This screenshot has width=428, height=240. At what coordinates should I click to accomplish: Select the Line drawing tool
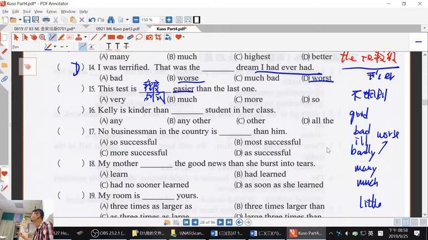click(x=94, y=37)
